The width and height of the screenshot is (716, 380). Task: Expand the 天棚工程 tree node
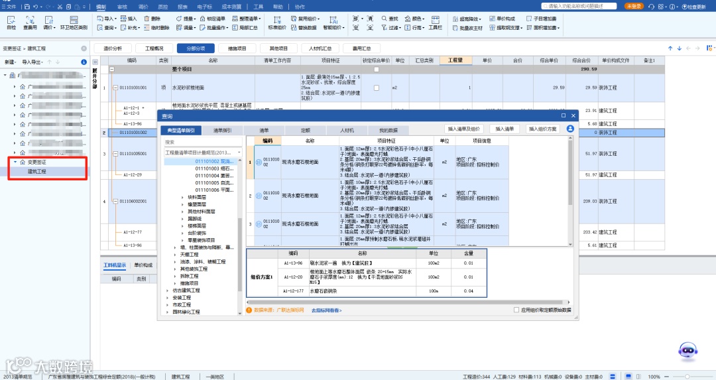(x=175, y=255)
